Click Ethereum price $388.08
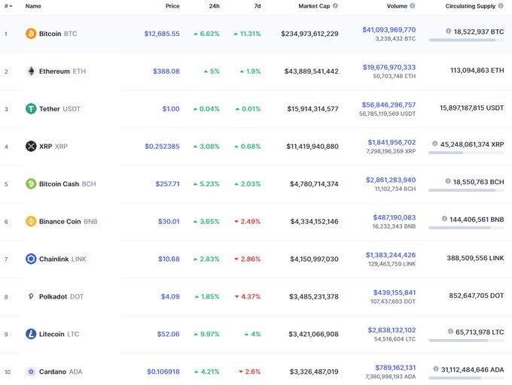Viewport: 512px width, 385px height. click(x=166, y=71)
